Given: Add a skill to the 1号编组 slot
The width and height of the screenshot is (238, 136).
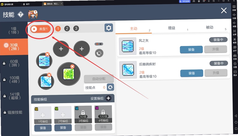Looking at the screenshot, I should pyautogui.click(x=43, y=115).
